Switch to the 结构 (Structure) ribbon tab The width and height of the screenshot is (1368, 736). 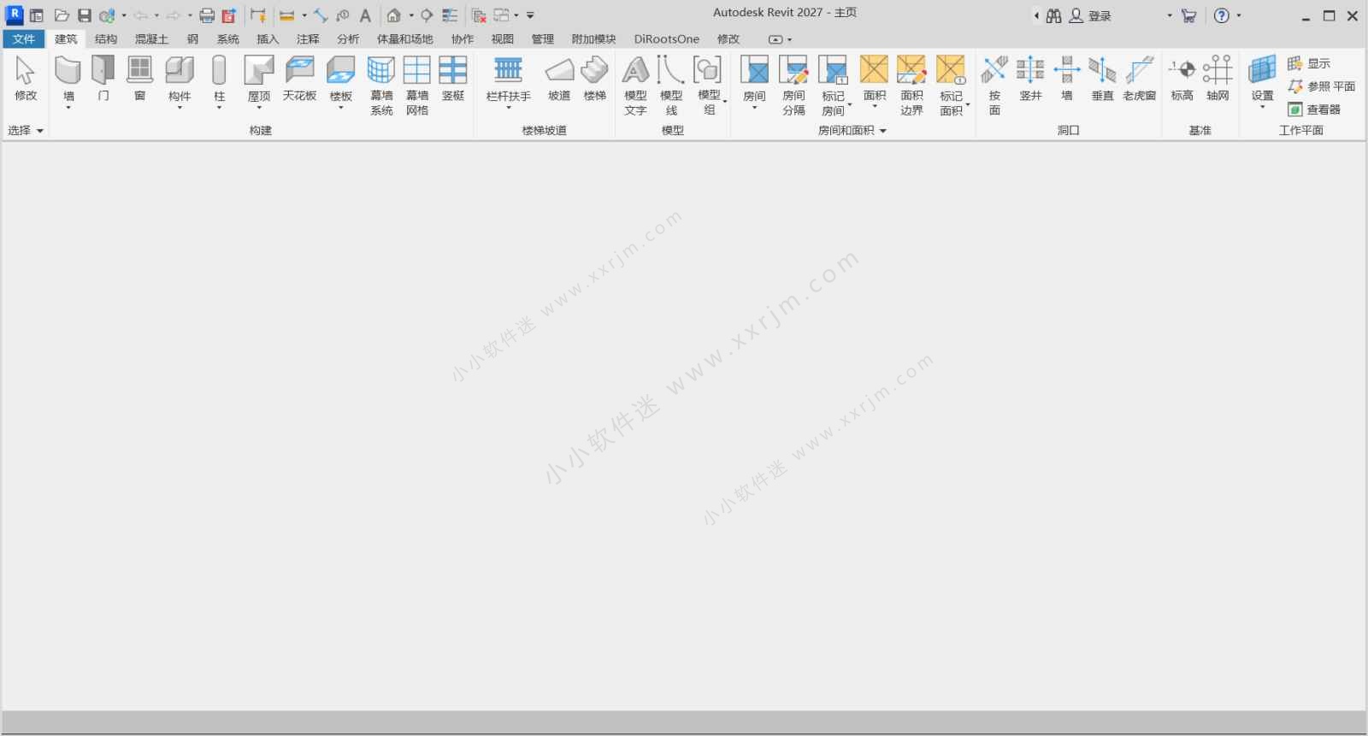click(x=106, y=38)
